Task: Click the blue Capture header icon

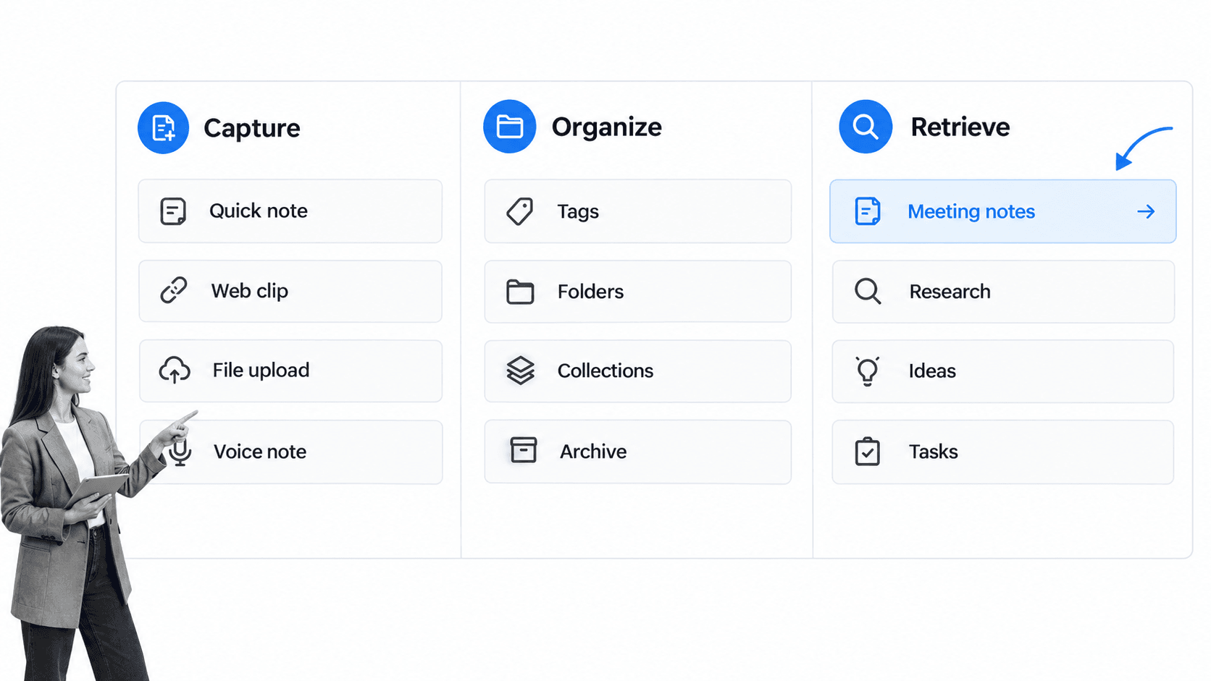Action: [x=163, y=128]
